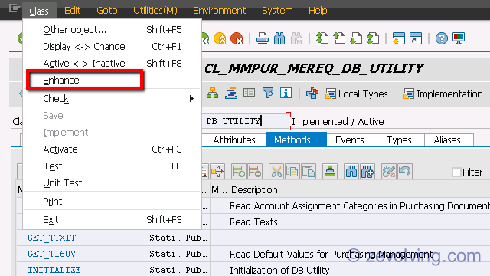Viewport: 490px width, 276px height.
Task: Click the Next Page icon
Action: tap(356, 38)
